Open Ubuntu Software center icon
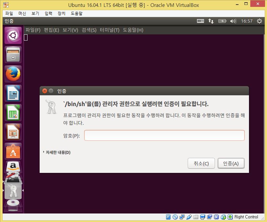This screenshot has width=267, height=222. 13,151
